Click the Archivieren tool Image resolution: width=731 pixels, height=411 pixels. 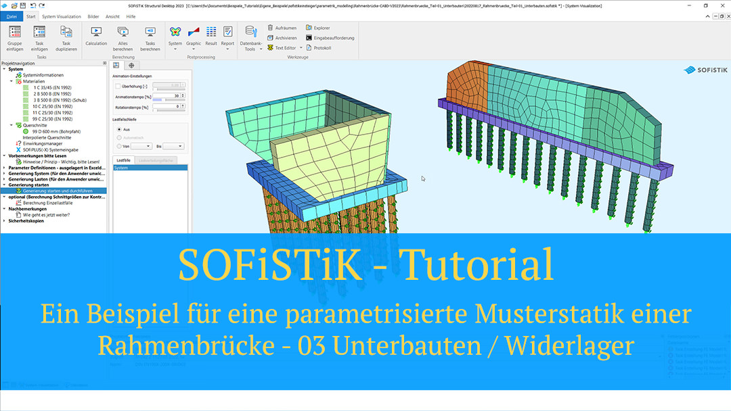pos(281,38)
